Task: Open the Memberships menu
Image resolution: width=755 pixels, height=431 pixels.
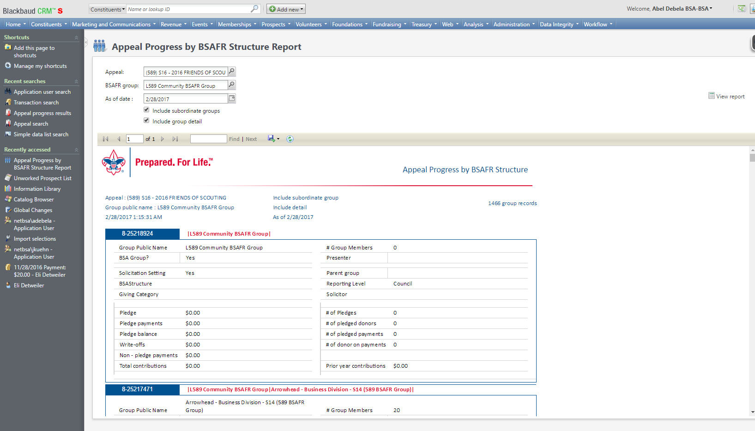Action: pos(237,24)
